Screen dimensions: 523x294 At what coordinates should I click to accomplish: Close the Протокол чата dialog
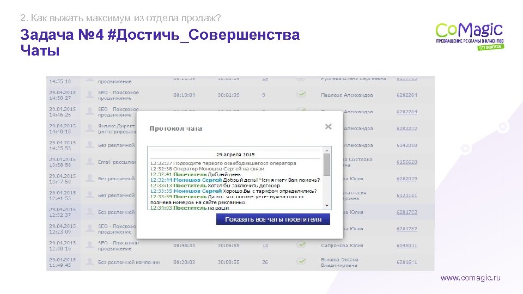(328, 127)
